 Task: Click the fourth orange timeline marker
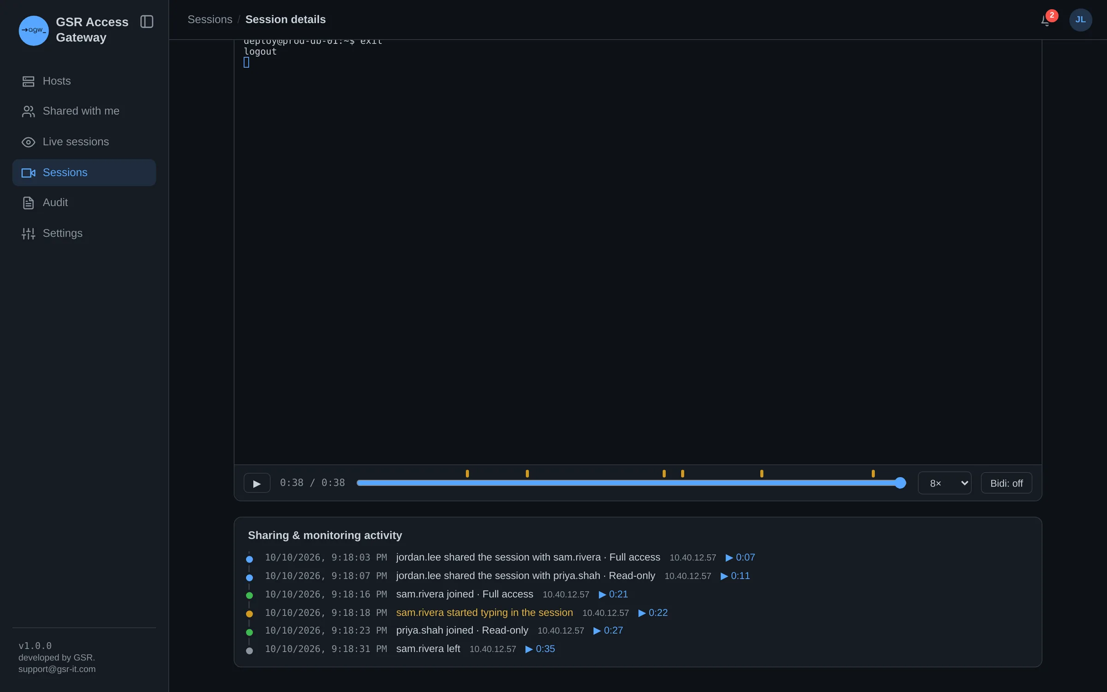click(x=683, y=473)
